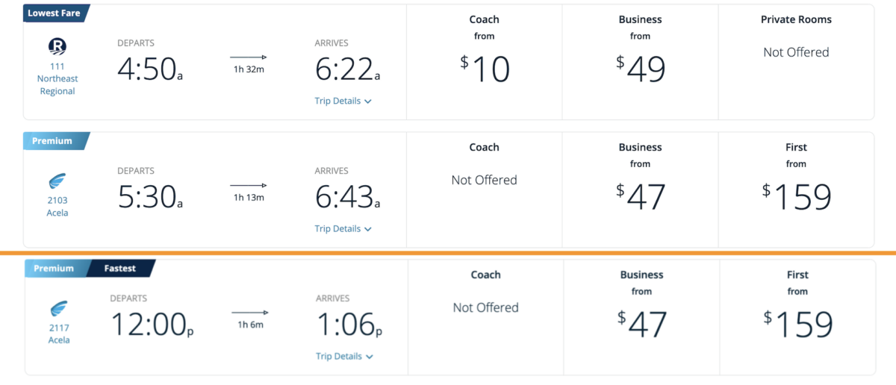Click the Premium badge on train 2103
Viewport: 896px width, 385px height.
[x=52, y=141]
